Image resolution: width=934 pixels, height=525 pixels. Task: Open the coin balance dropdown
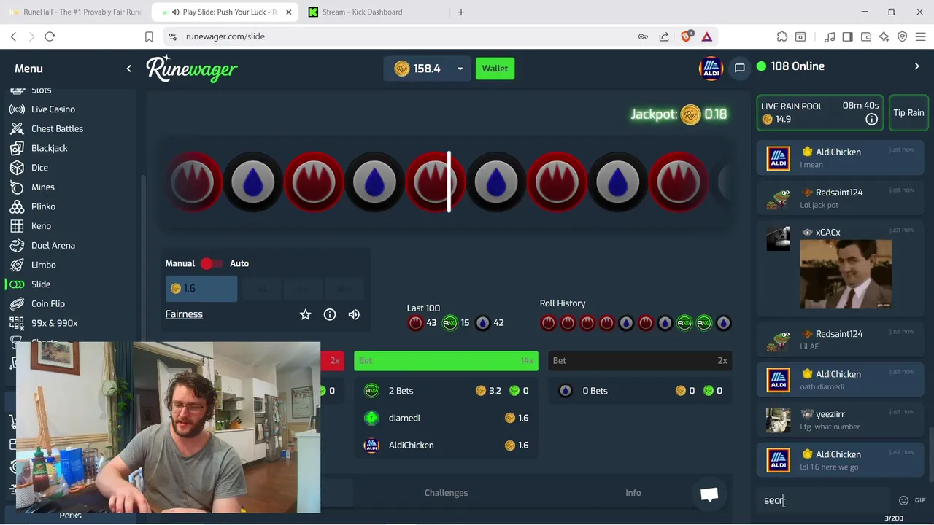click(460, 69)
